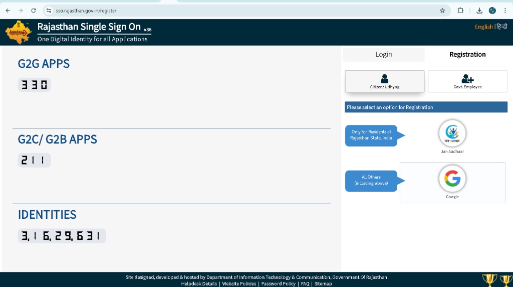Bookmark this page with the star icon
Screen dimensions: 513x287
[442, 11]
